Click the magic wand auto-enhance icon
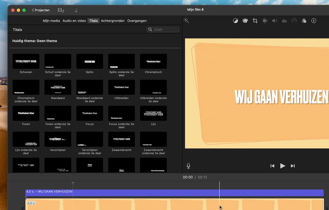 click(186, 21)
